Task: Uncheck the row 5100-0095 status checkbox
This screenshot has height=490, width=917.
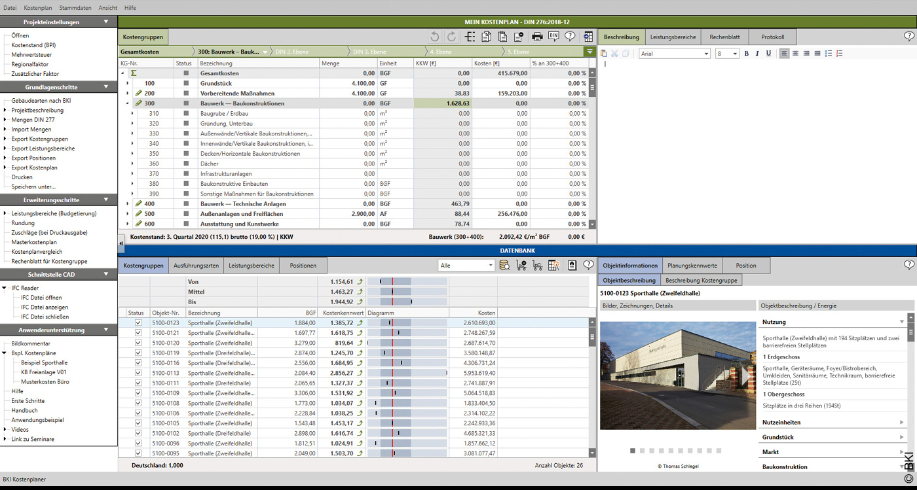Action: pyautogui.click(x=138, y=453)
